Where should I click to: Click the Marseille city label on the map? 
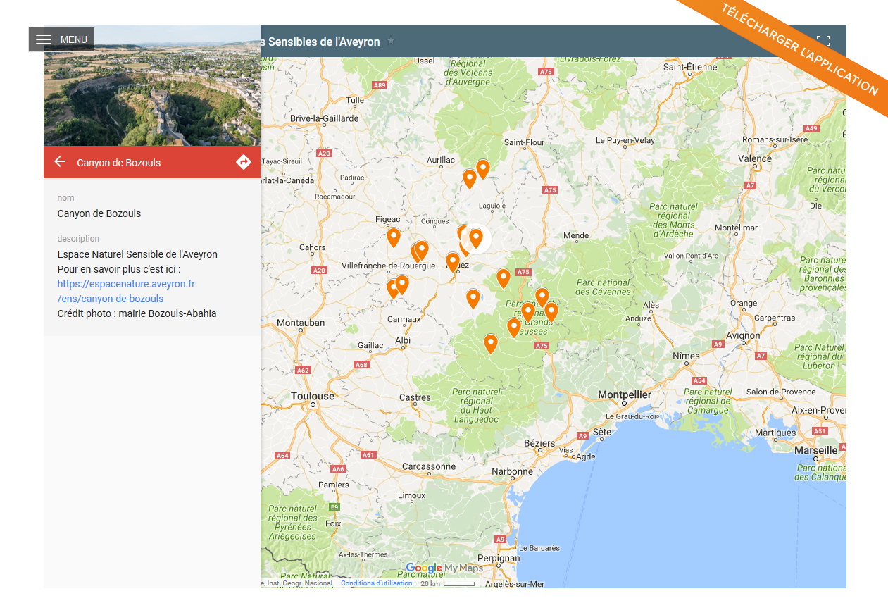click(816, 449)
